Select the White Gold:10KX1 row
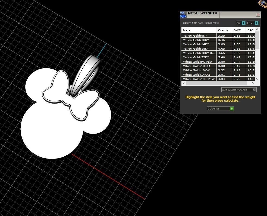The height and width of the screenshot is (216, 267). [x=218, y=66]
